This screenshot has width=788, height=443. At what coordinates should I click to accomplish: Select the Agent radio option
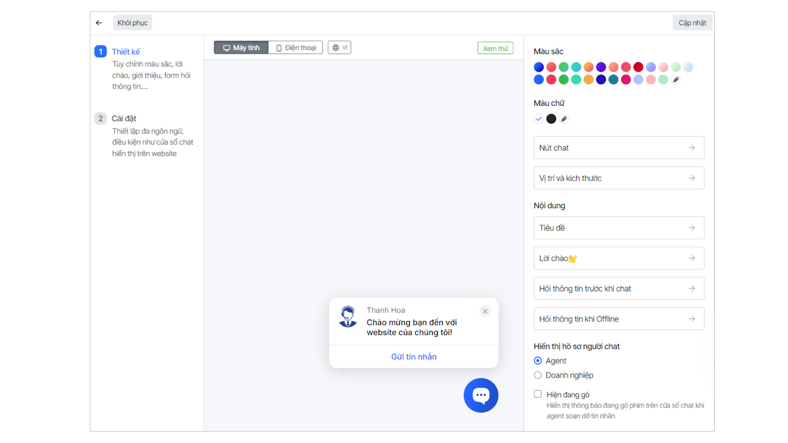click(x=538, y=361)
